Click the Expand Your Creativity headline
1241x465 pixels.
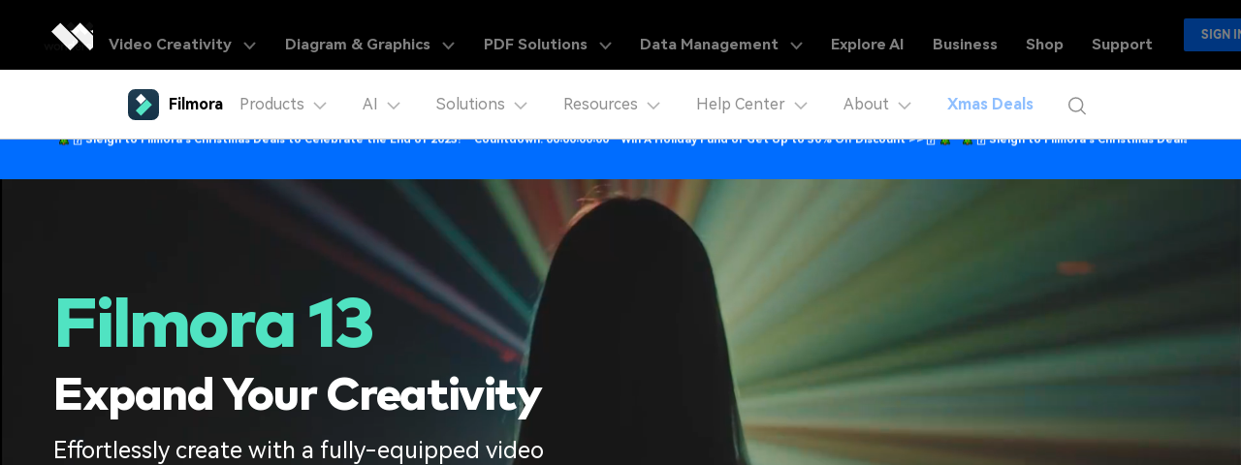point(298,395)
